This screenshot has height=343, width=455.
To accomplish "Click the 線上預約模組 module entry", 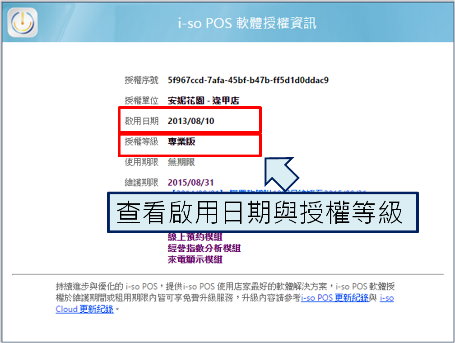I will 195,237.
